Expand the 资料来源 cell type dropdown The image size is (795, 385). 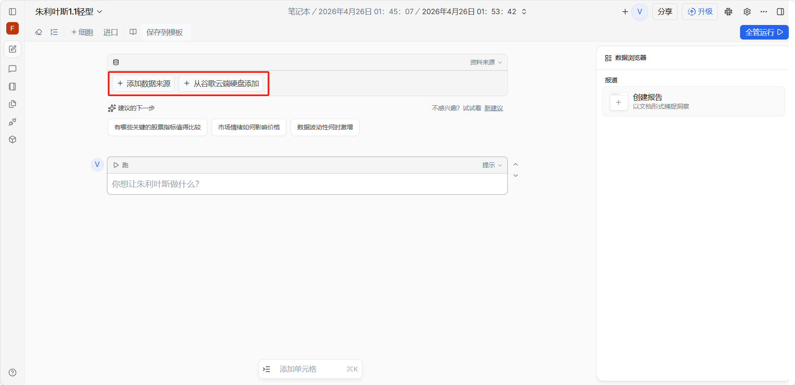coord(486,62)
